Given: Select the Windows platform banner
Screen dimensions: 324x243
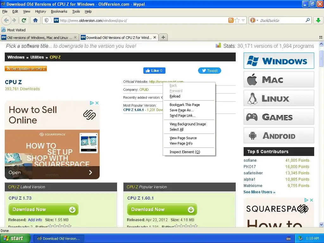Looking at the screenshot, I should (x=279, y=61).
